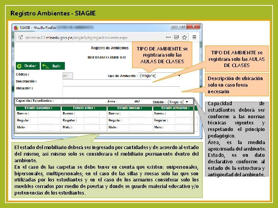Image resolution: width=278 pixels, height=208 pixels.
Task: Click the Registro de Ambientes heading
Action: (110, 48)
